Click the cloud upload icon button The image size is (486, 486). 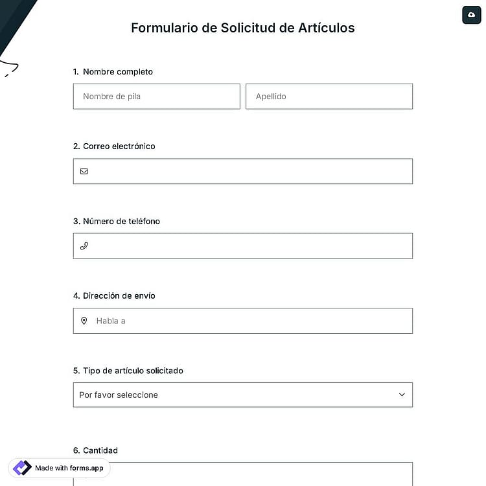click(471, 14)
